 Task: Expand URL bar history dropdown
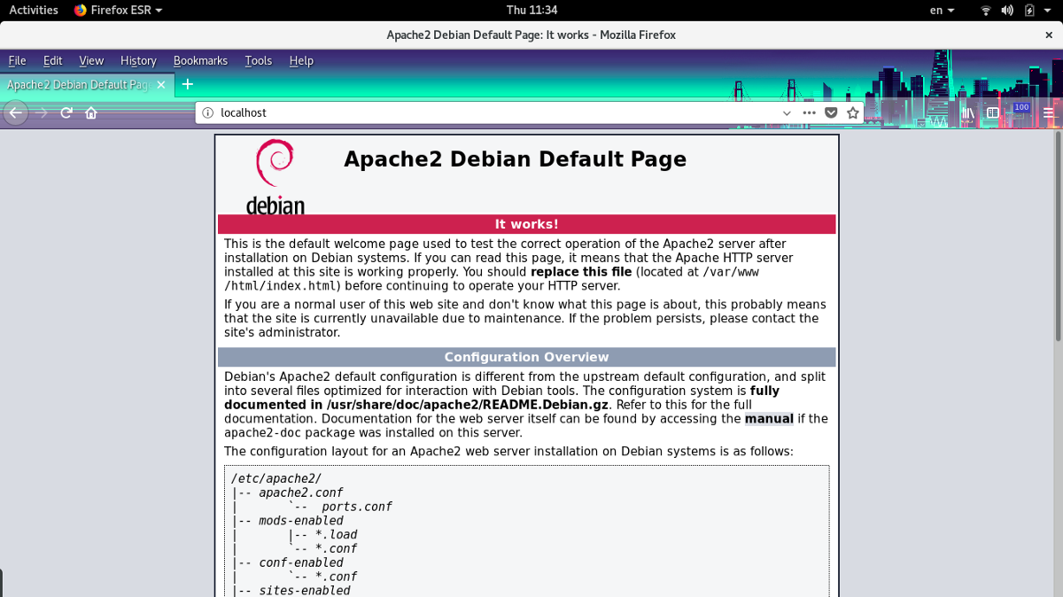click(787, 112)
